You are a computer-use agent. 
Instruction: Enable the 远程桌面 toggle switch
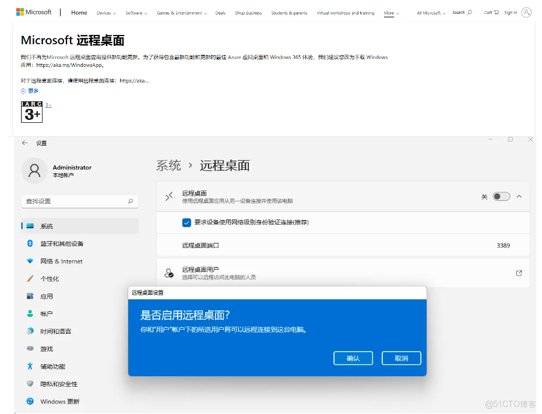coord(501,196)
